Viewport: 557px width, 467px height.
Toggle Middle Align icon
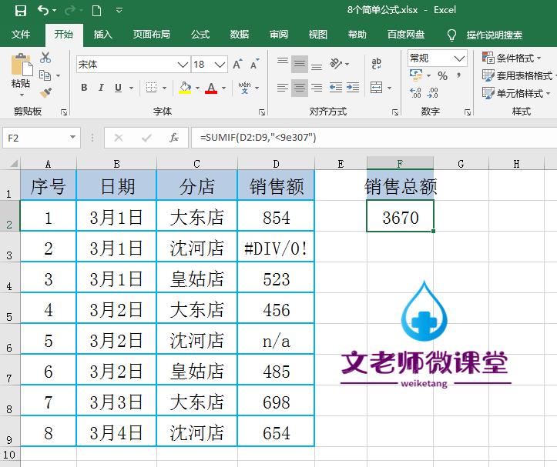point(300,65)
